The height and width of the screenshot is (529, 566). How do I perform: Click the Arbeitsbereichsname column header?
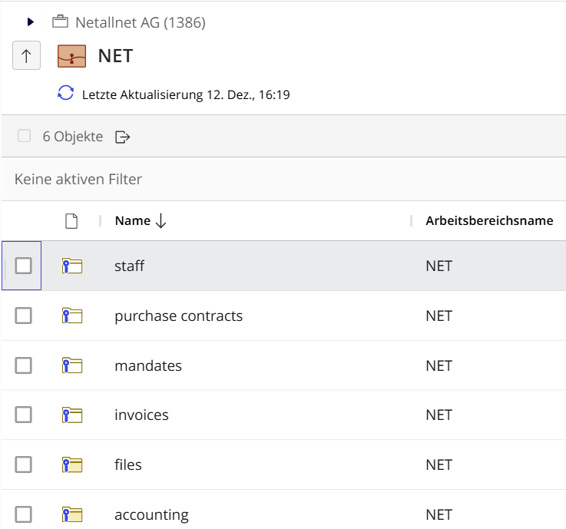pos(489,221)
